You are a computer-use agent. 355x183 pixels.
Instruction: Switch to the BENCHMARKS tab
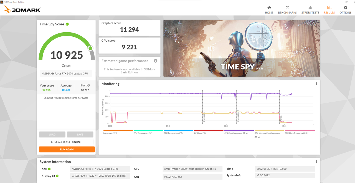pyautogui.click(x=287, y=10)
